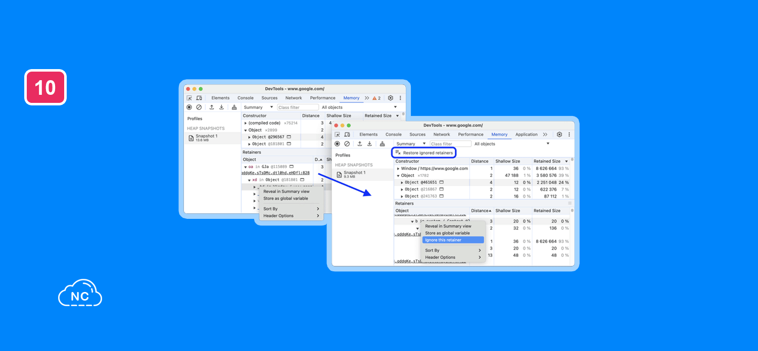Click record heap snapshot icon in right window
The width and height of the screenshot is (758, 351).
tap(337, 144)
